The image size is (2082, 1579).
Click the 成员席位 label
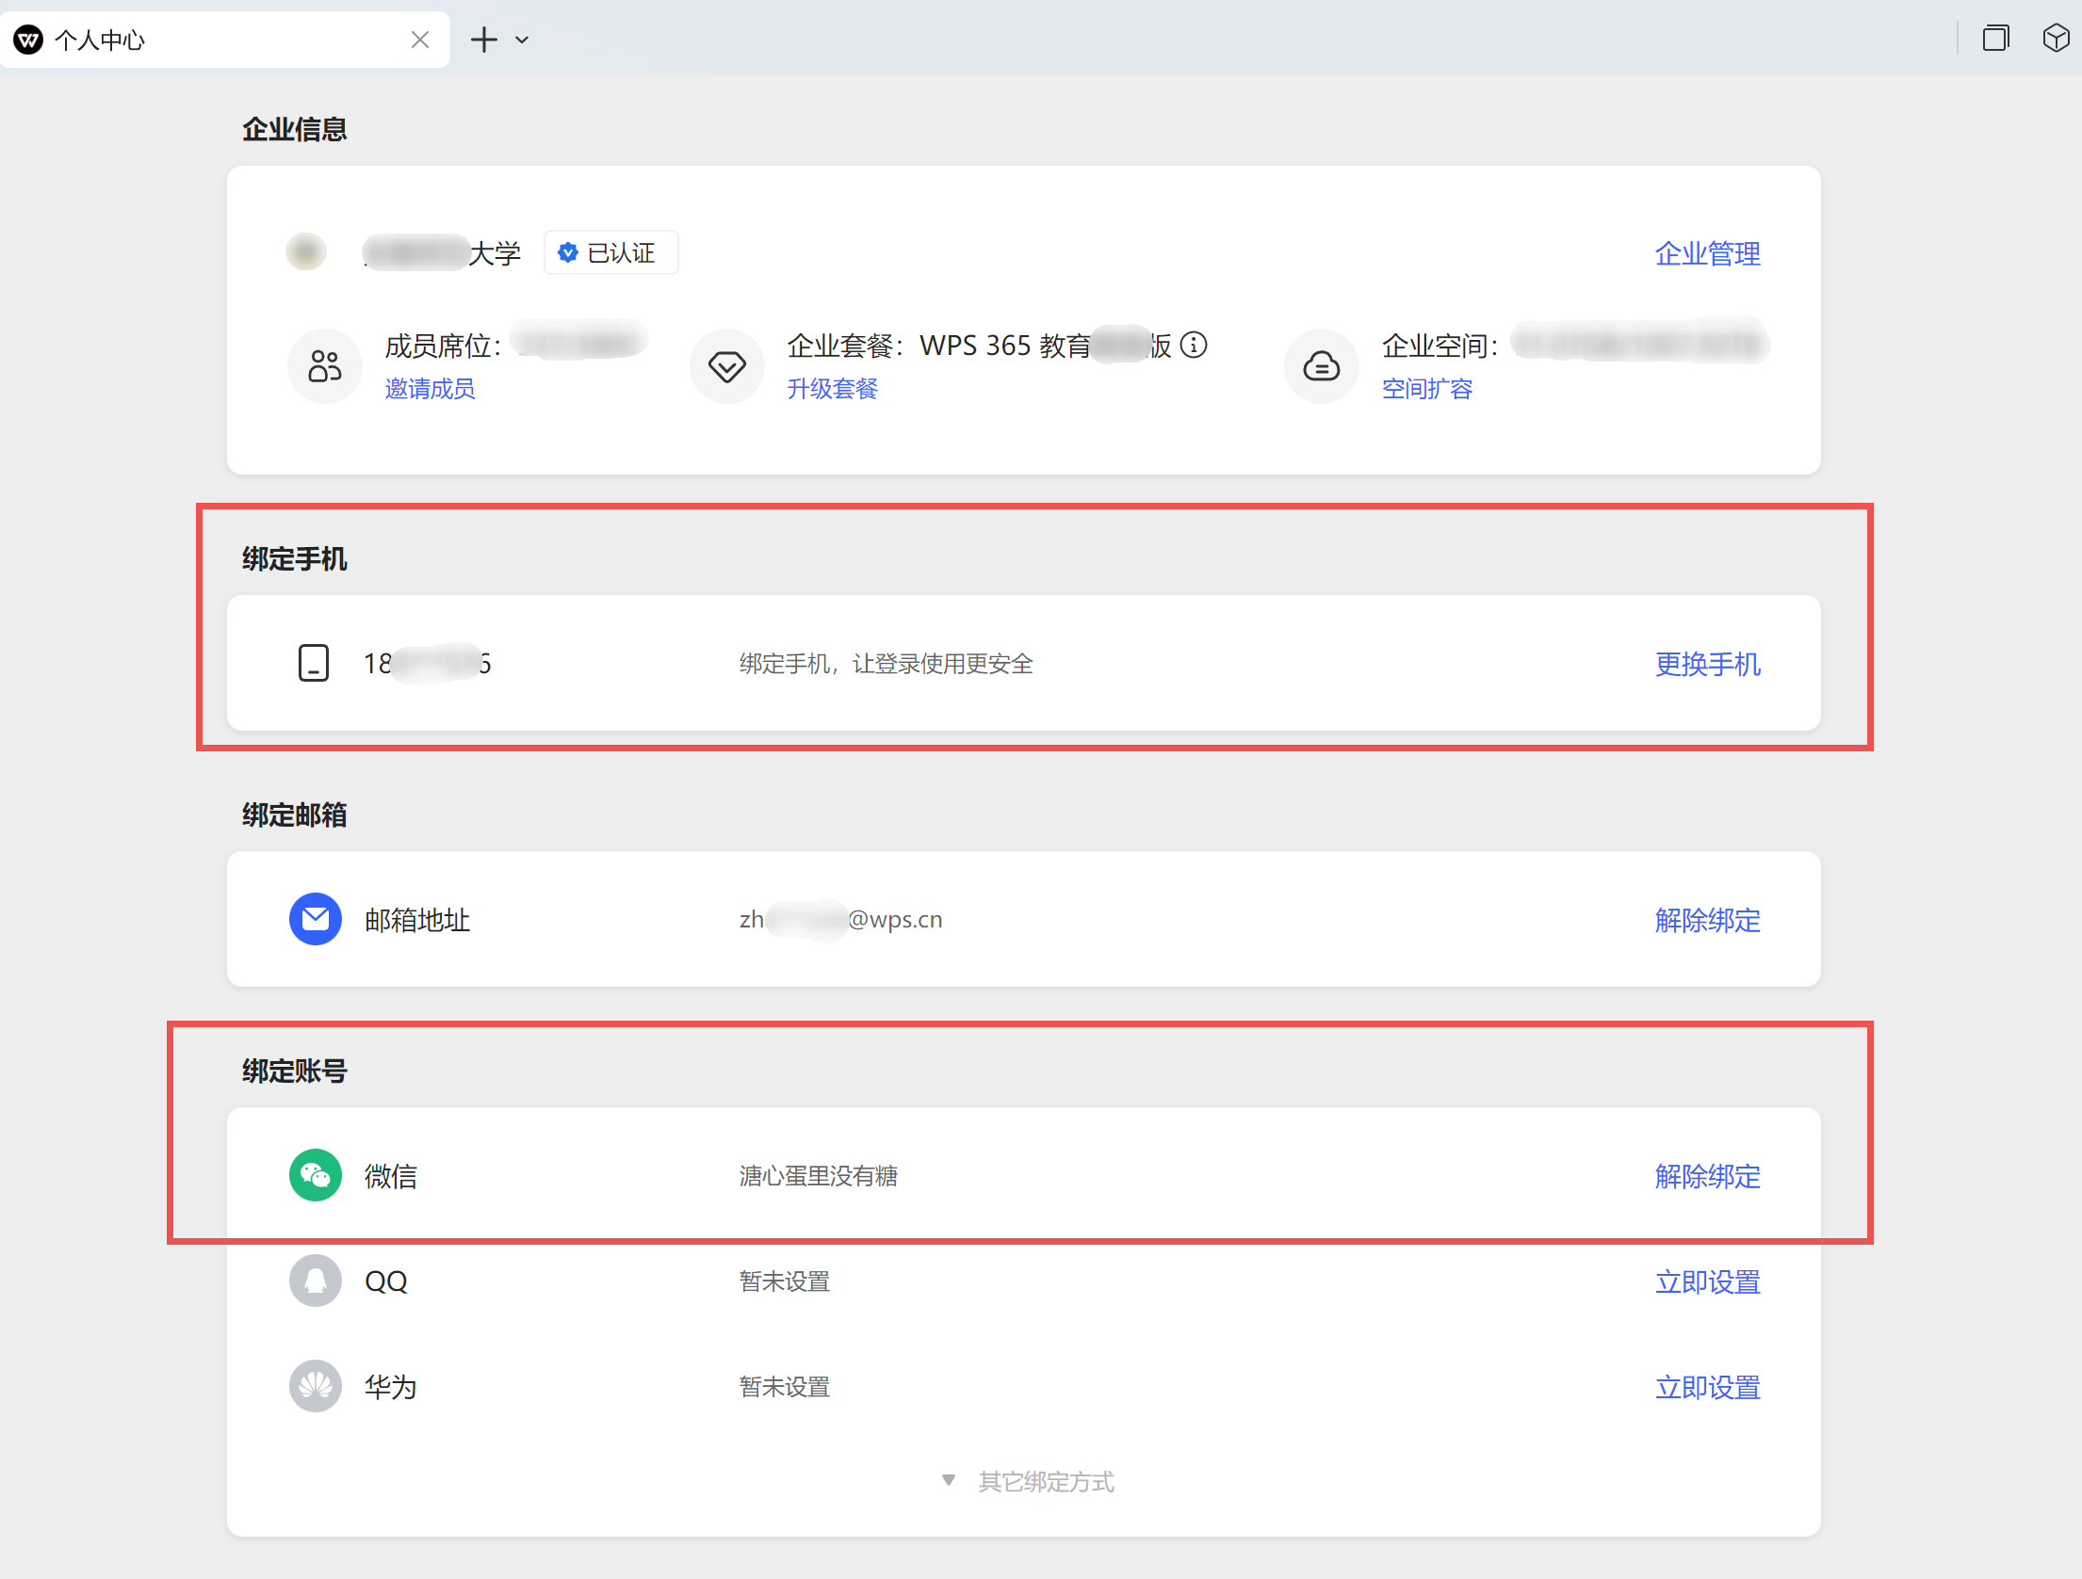tap(443, 346)
